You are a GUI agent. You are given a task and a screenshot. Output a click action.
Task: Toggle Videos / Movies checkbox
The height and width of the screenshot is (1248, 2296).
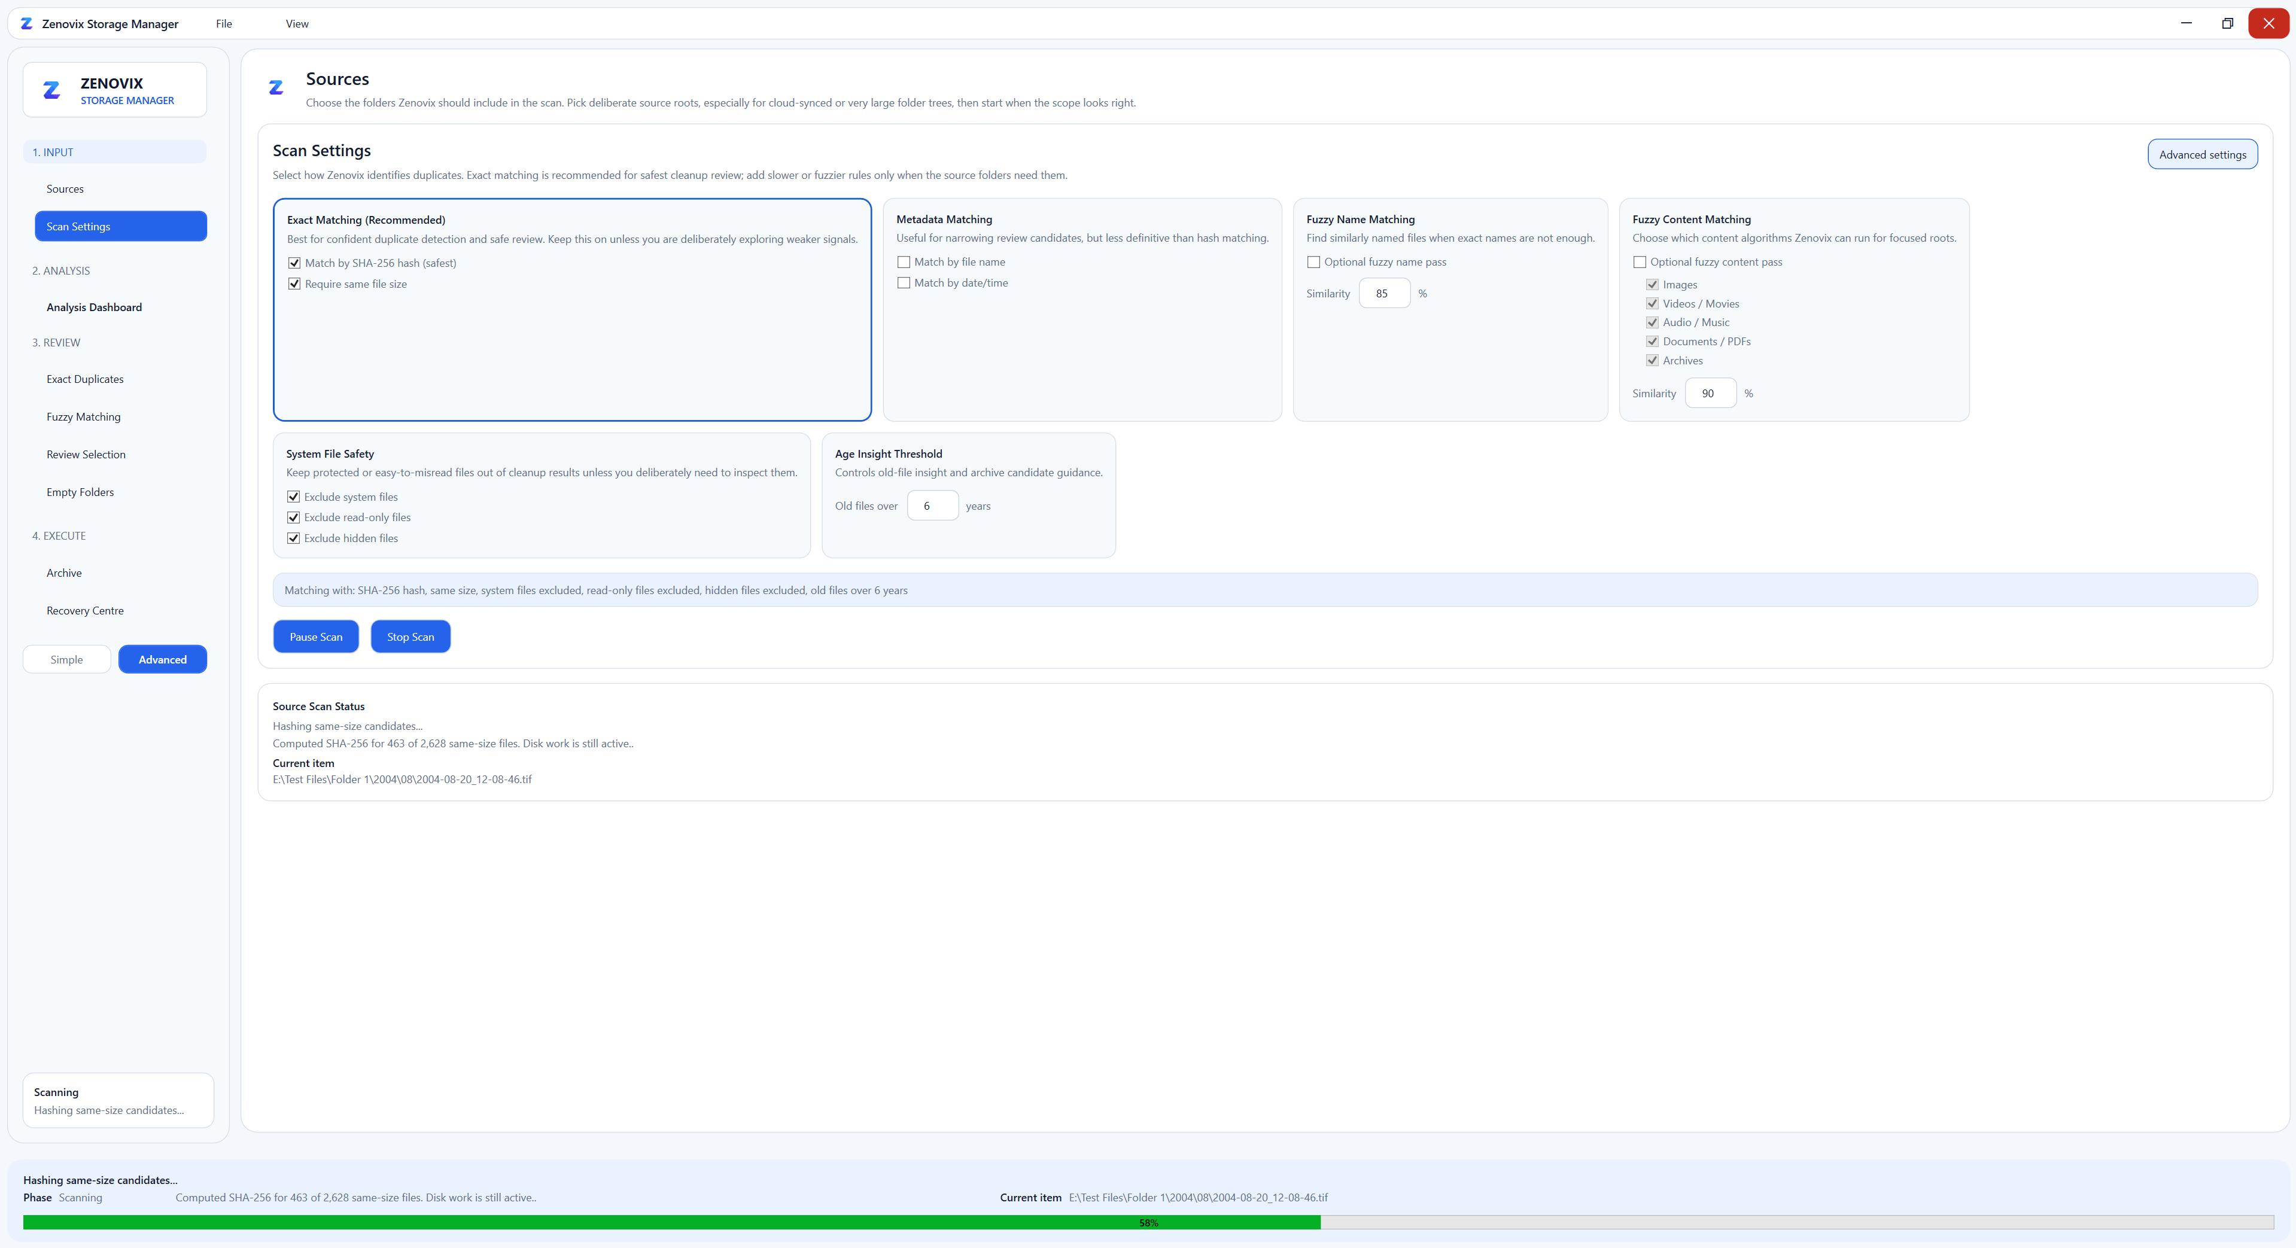point(1653,304)
